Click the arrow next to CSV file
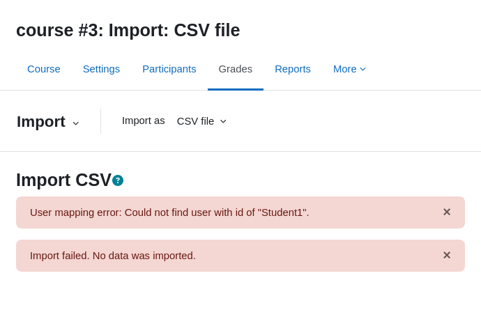This screenshot has height=310, width=481. [x=223, y=121]
